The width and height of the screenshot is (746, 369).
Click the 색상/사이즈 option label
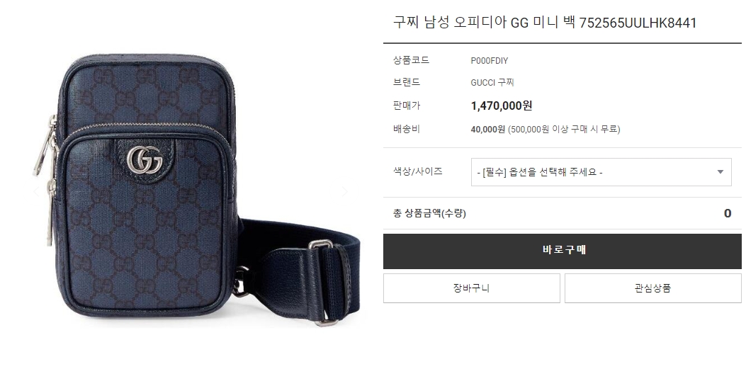tap(418, 171)
